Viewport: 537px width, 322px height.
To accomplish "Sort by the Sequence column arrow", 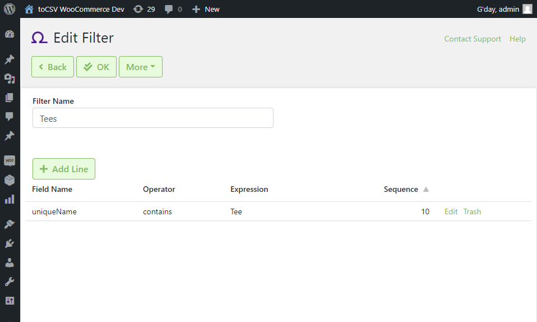I will [x=425, y=189].
